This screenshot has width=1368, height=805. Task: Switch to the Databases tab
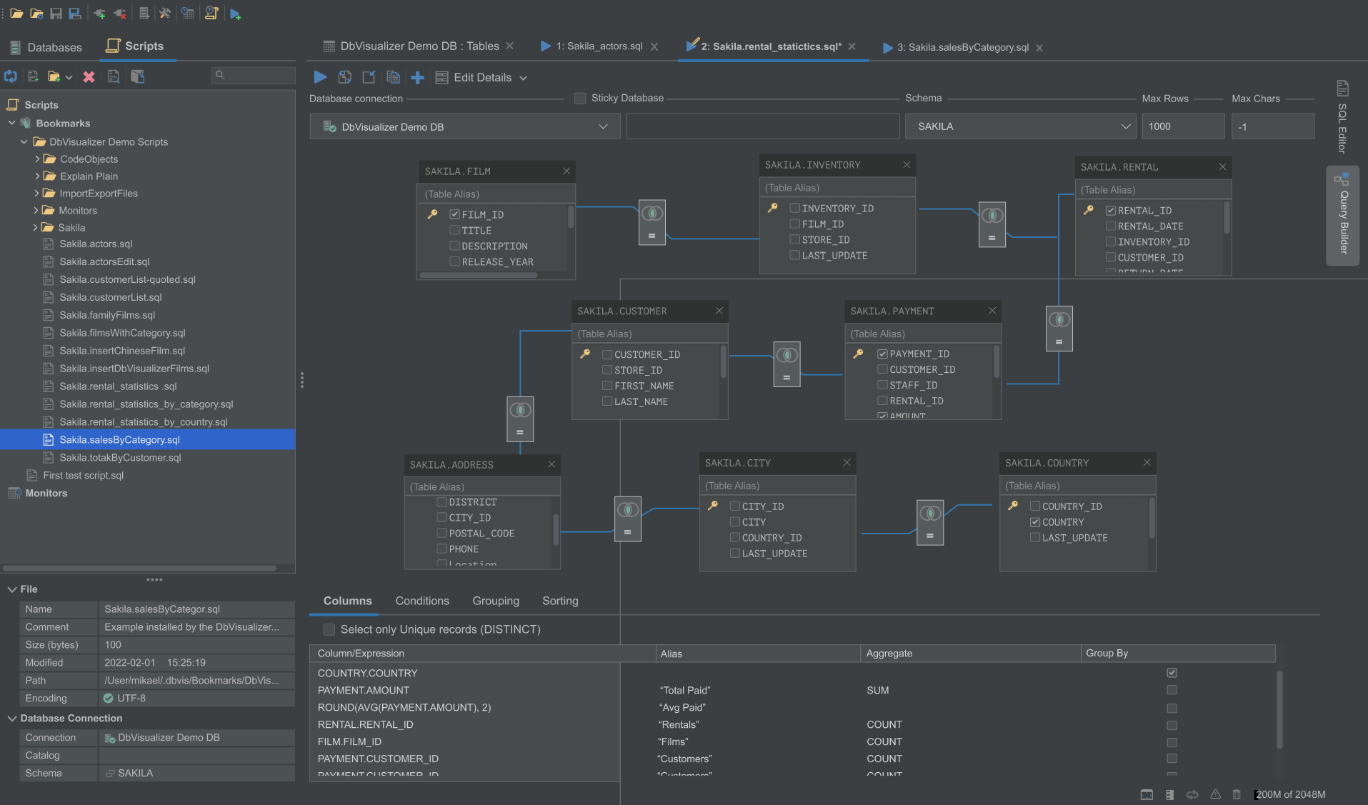[46, 47]
